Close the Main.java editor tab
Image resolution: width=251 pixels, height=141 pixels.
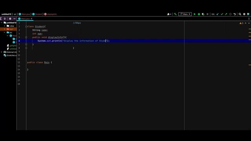31,19
